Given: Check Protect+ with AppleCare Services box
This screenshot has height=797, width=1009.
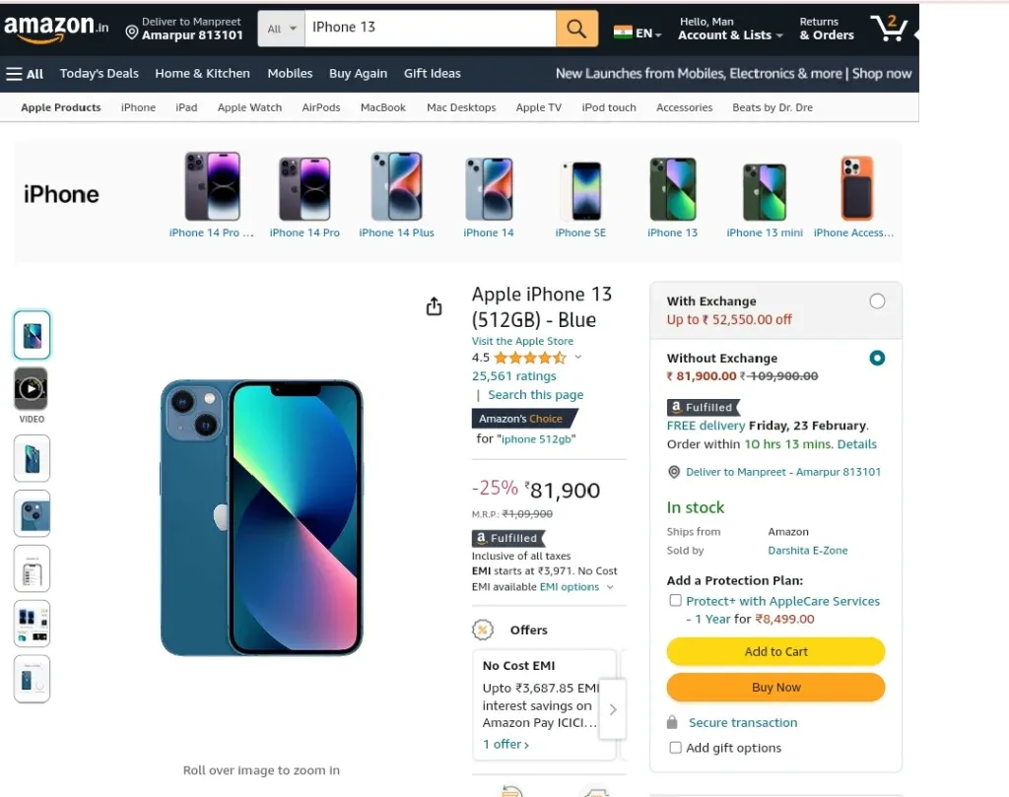Looking at the screenshot, I should coord(675,600).
